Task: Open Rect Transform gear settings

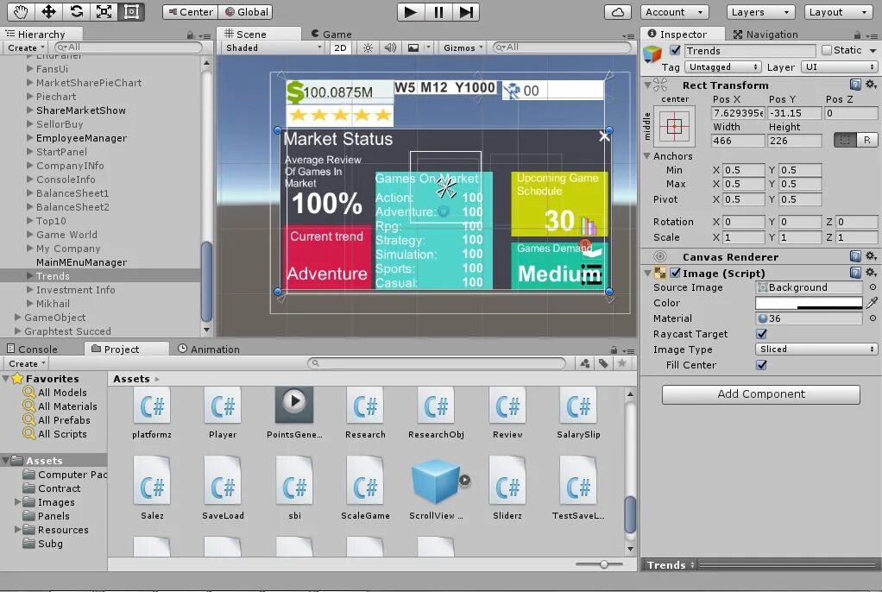Action: pyautogui.click(x=871, y=85)
